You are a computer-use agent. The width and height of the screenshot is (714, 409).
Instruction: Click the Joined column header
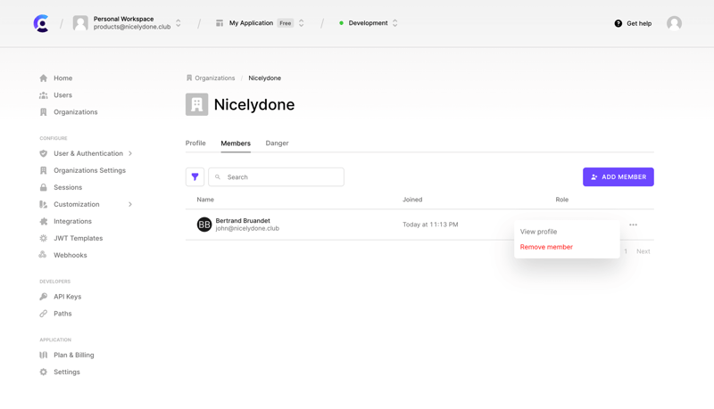tap(412, 200)
